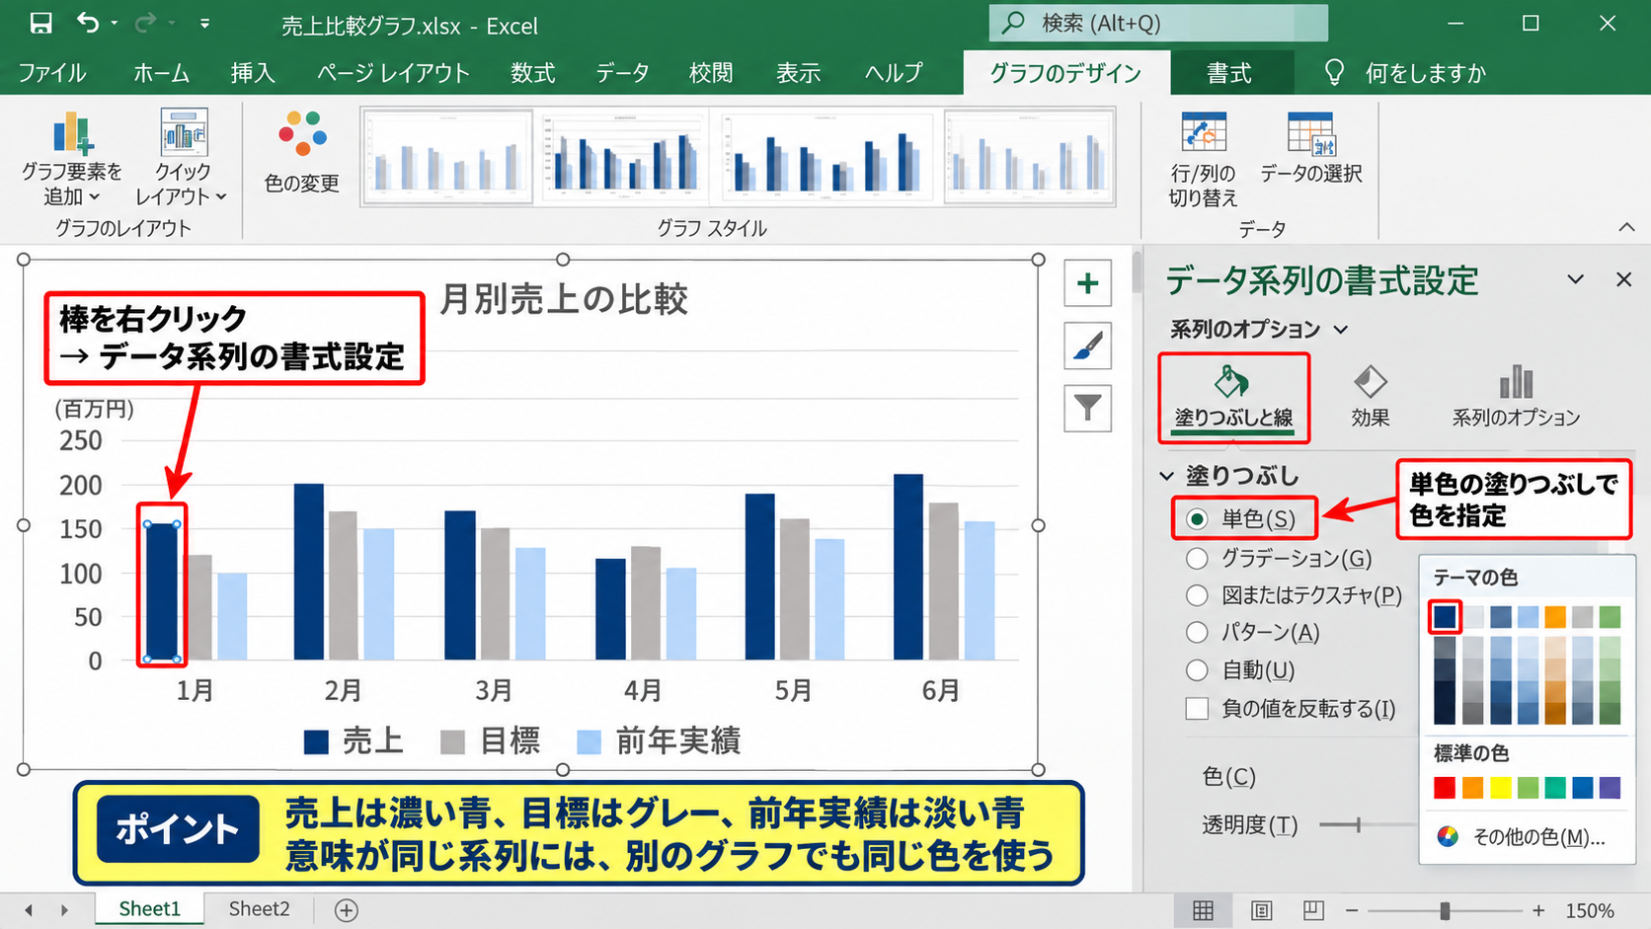Expand the 系列のオプション dropdown heading
1651x929 pixels.
tap(1258, 329)
